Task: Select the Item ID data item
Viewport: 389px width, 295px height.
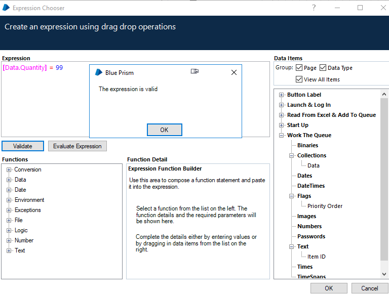Action: (316, 257)
